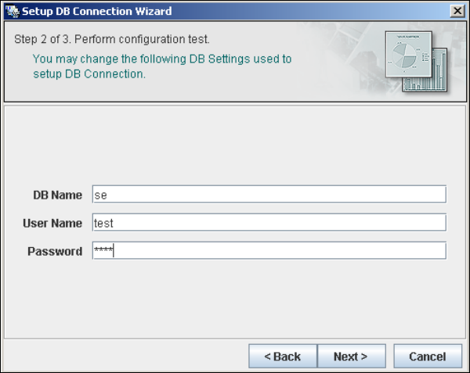Click the pie chart report illustration
This screenshot has height=373, width=470.
pyautogui.click(x=409, y=54)
